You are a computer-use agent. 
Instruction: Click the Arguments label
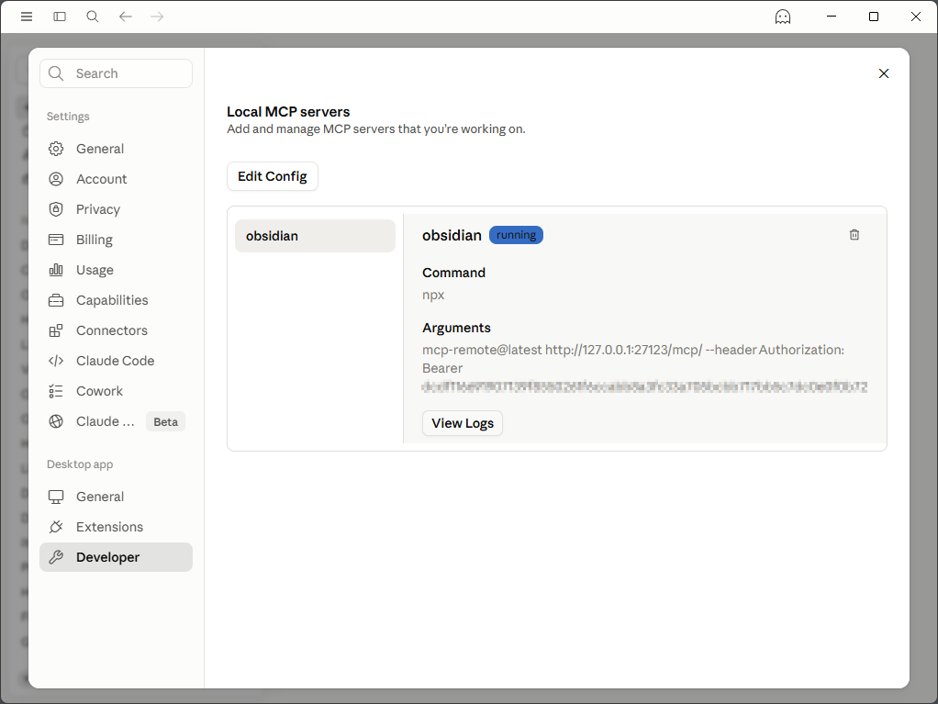[x=456, y=328]
